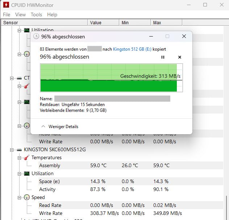Select the Space (e:) row
The height and width of the screenshot is (220, 229).
click(x=131, y=181)
